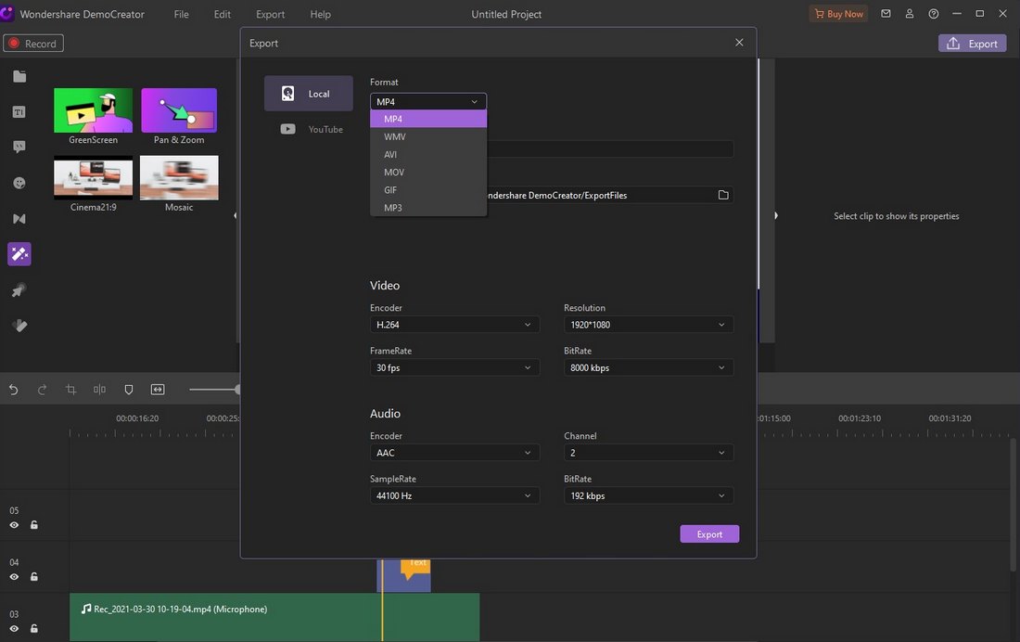Open the audio Encoder AAC dropdown

pyautogui.click(x=454, y=453)
